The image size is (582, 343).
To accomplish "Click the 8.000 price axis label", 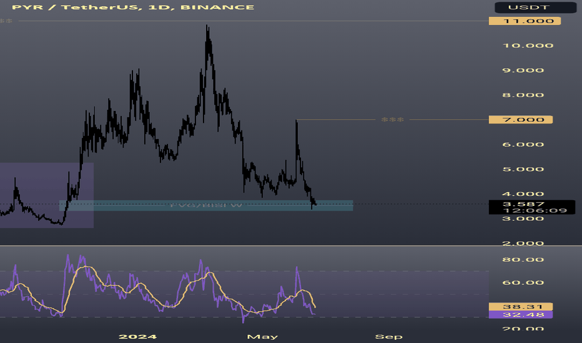I will click(523, 95).
